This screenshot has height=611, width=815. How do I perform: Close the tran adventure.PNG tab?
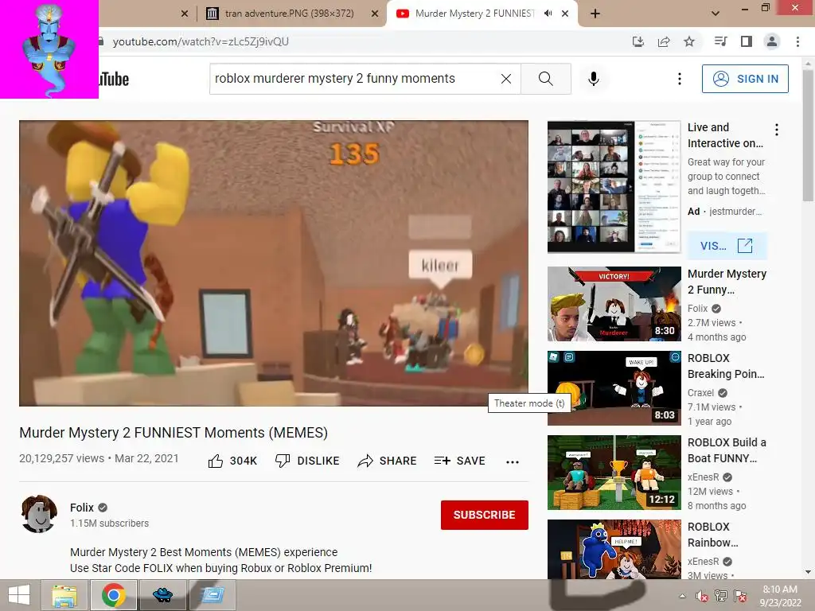coord(375,14)
